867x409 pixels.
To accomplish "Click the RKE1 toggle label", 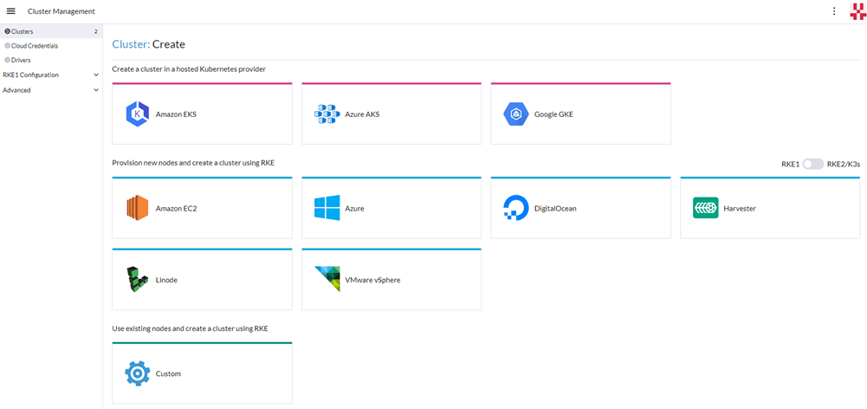I will point(790,164).
